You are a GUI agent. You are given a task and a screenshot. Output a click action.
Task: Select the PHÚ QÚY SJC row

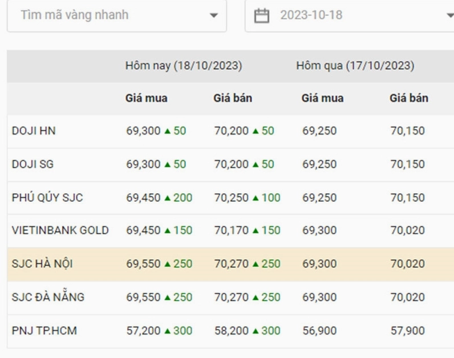tap(230, 198)
